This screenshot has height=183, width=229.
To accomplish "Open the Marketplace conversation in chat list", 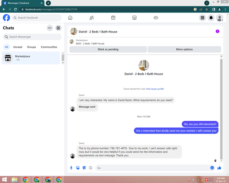I will 31,58.
